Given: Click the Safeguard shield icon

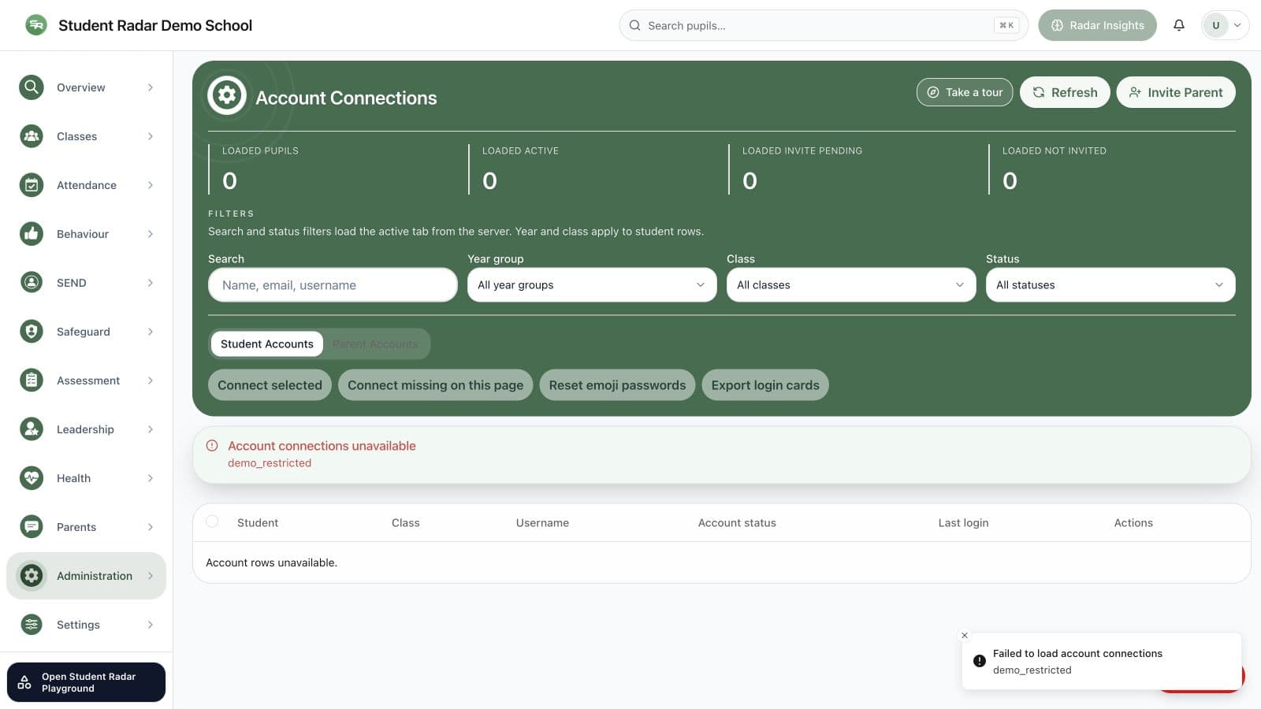Looking at the screenshot, I should (32, 332).
